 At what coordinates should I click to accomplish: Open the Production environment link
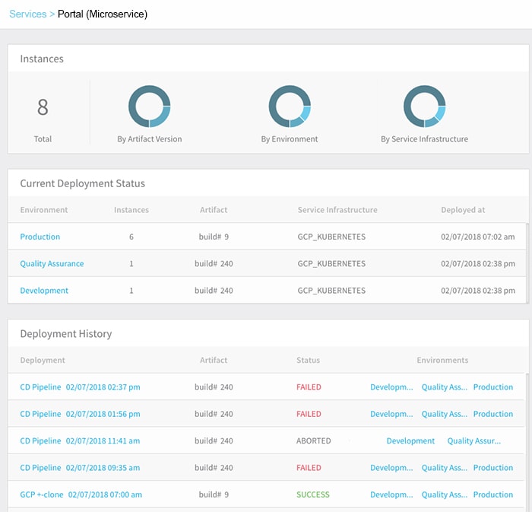click(40, 237)
